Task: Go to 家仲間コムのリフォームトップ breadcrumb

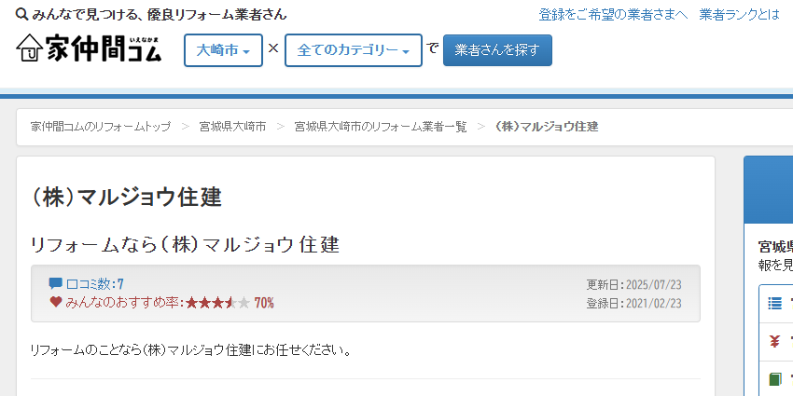Action: click(x=101, y=126)
